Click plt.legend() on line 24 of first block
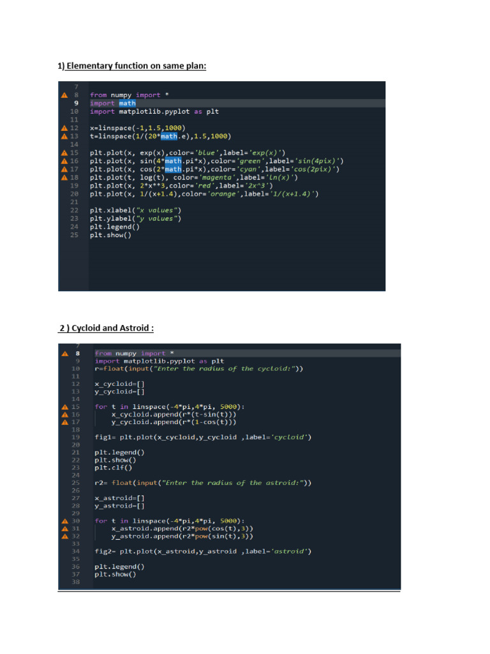 click(115, 227)
